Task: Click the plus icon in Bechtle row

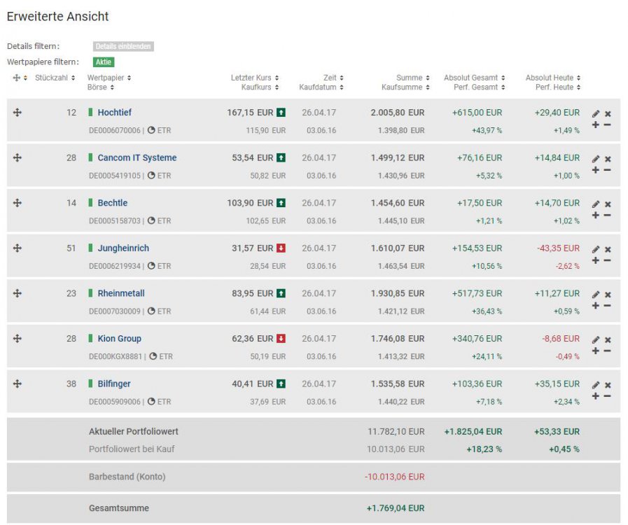Action: [596, 215]
